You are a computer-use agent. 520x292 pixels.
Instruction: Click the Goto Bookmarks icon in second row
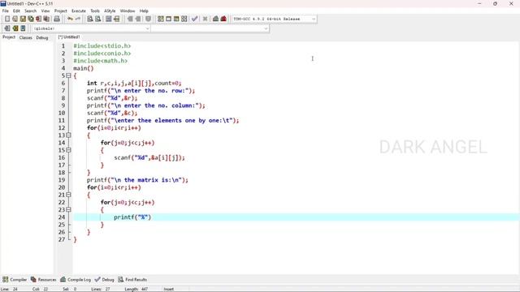[x=23, y=28]
